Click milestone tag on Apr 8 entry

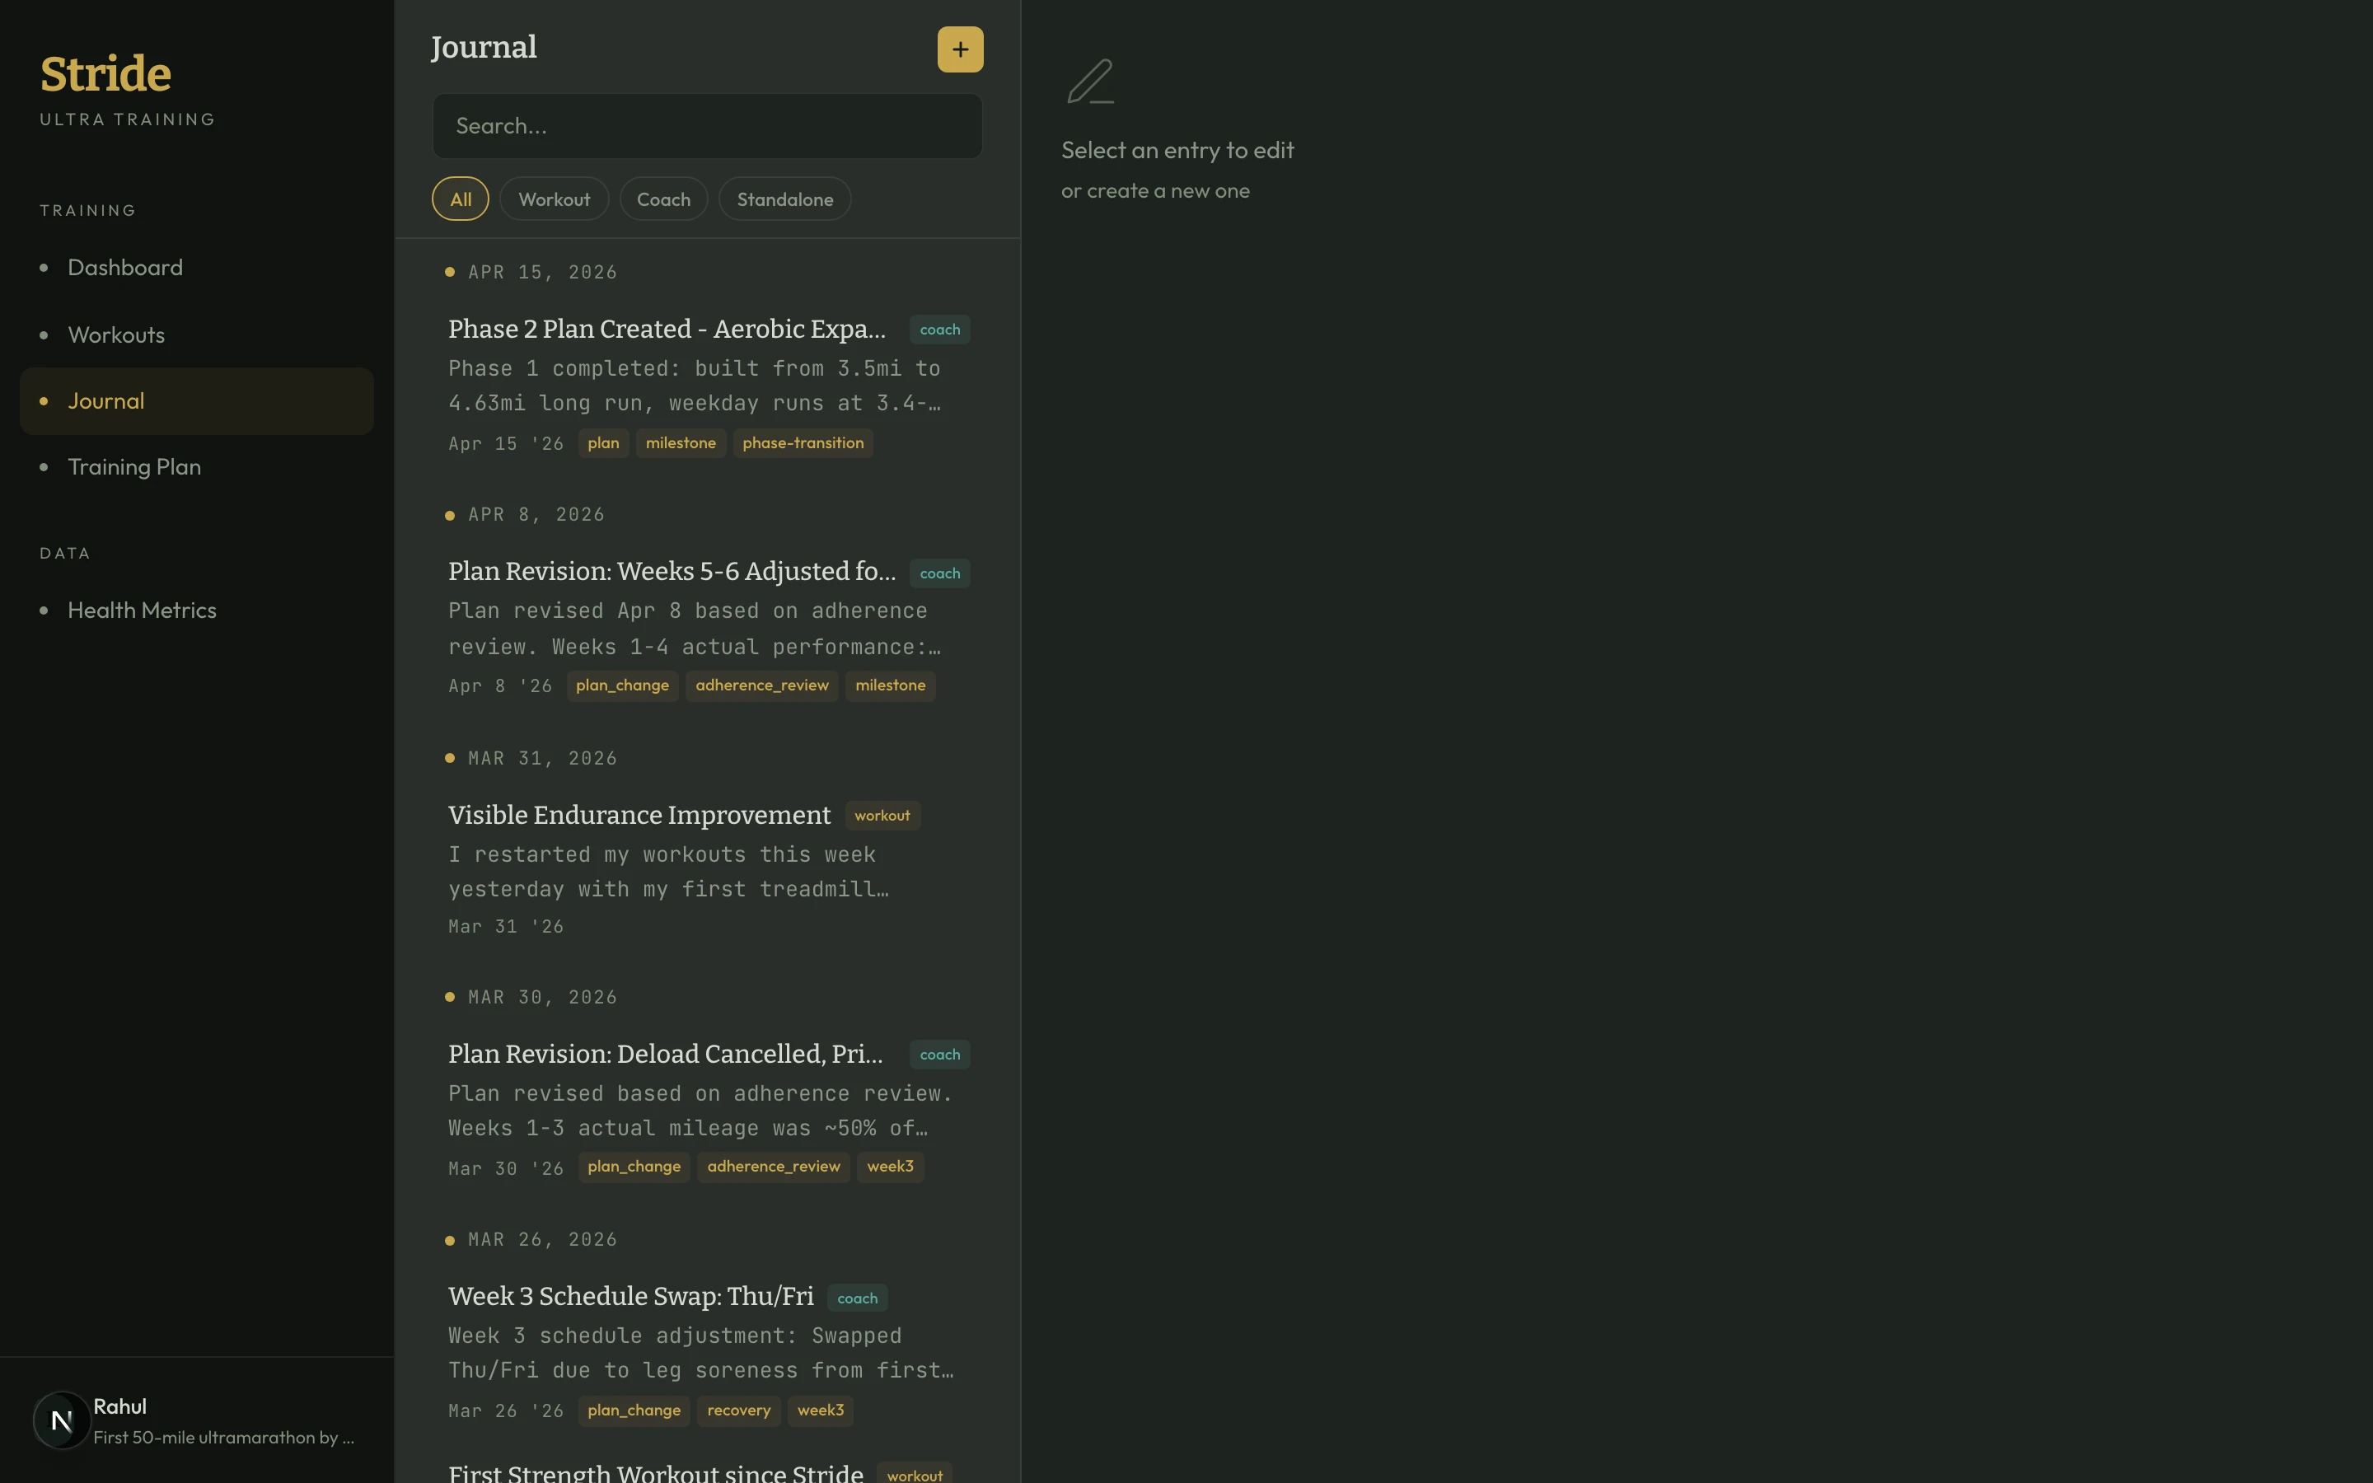[x=891, y=685]
